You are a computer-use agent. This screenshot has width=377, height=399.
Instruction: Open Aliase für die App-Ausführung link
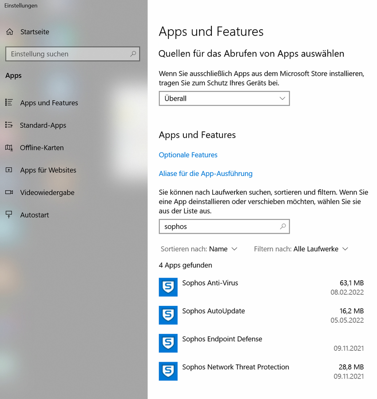coord(206,173)
